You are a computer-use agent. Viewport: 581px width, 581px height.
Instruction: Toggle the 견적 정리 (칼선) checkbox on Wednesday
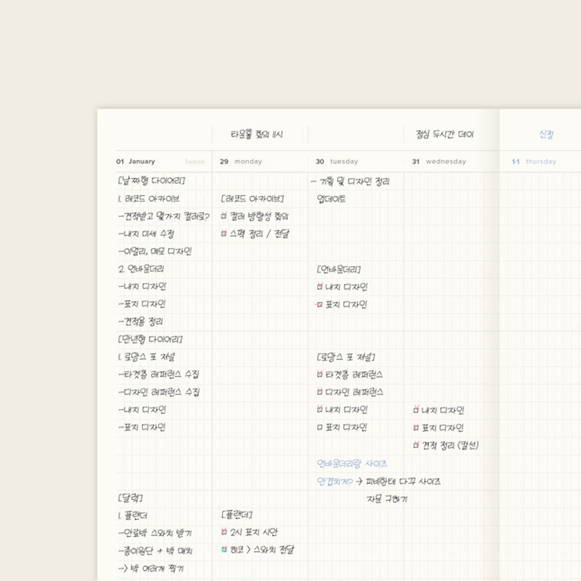tap(416, 445)
